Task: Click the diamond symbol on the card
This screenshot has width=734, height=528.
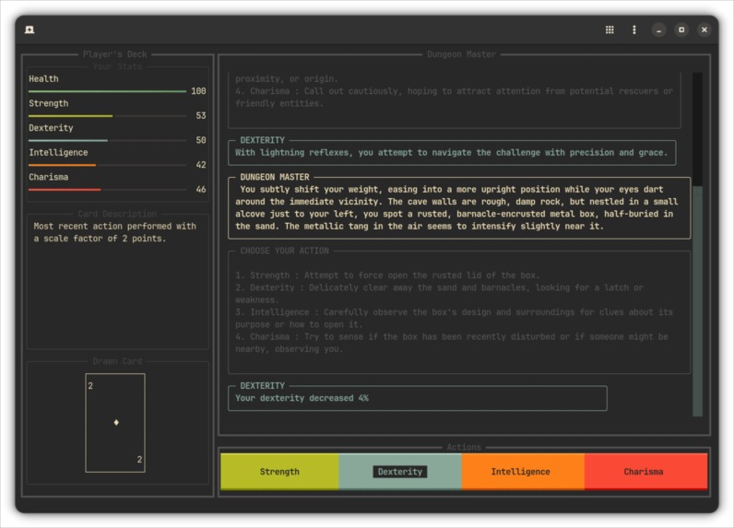Action: (116, 422)
